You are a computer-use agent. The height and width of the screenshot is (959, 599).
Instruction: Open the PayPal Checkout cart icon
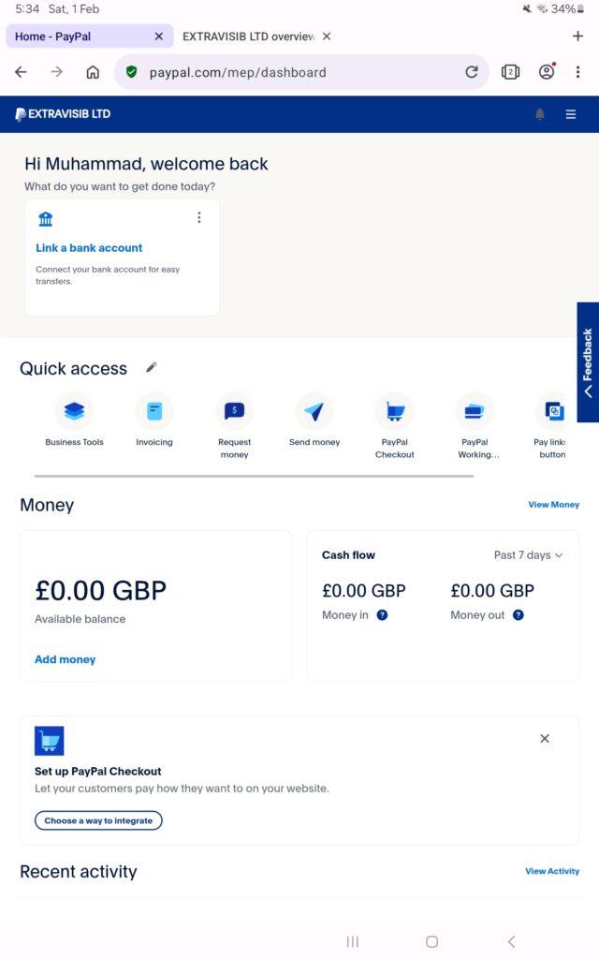pos(394,411)
